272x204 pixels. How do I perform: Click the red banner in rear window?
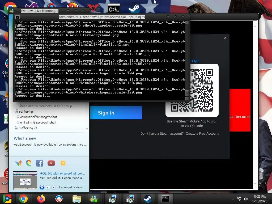click(x=240, y=110)
